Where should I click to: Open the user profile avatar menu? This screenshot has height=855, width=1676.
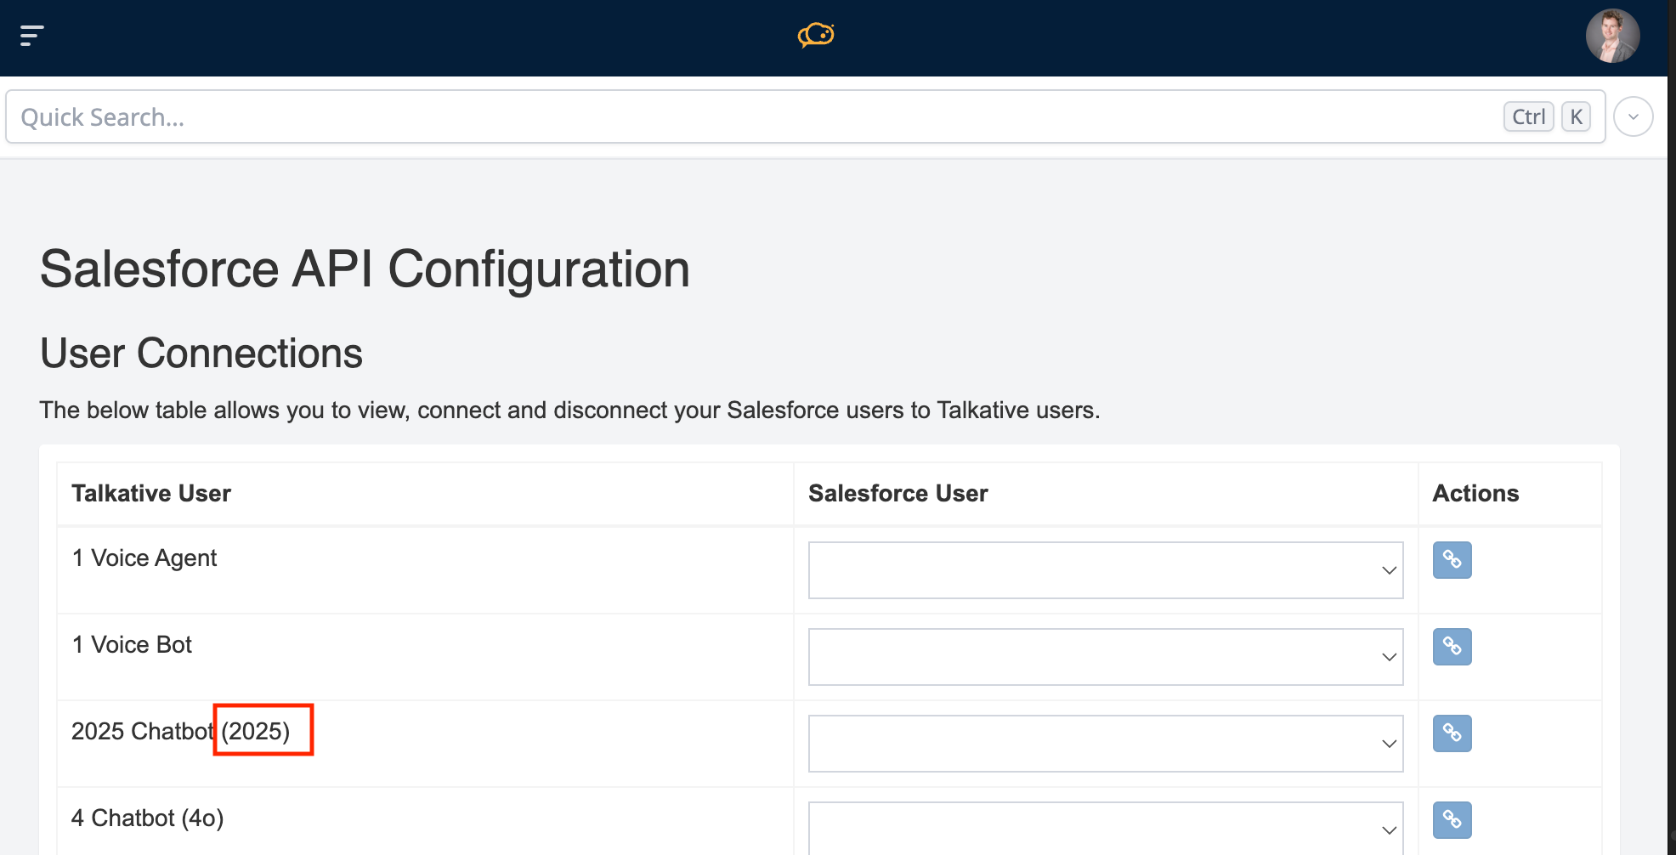[1611, 37]
